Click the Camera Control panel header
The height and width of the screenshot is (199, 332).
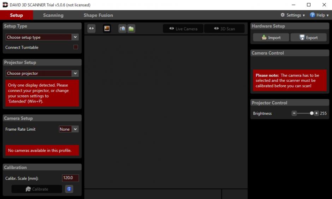coord(290,53)
